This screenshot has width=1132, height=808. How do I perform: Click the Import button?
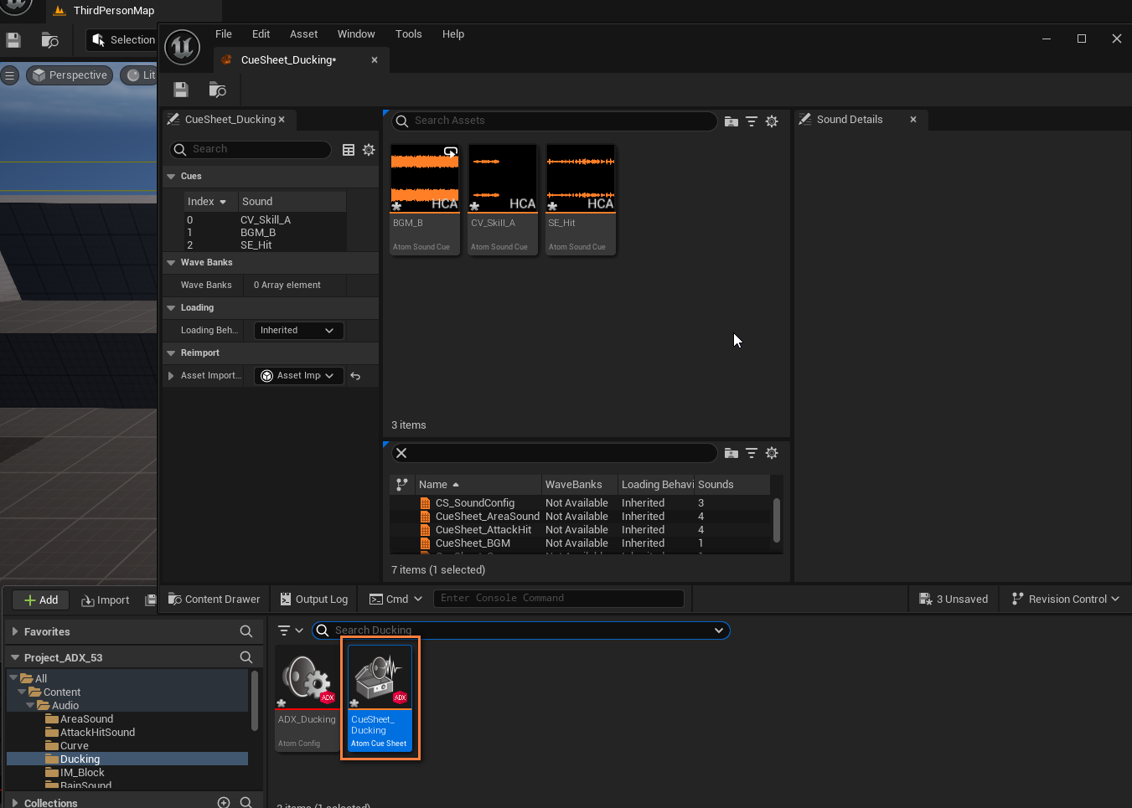pos(105,600)
